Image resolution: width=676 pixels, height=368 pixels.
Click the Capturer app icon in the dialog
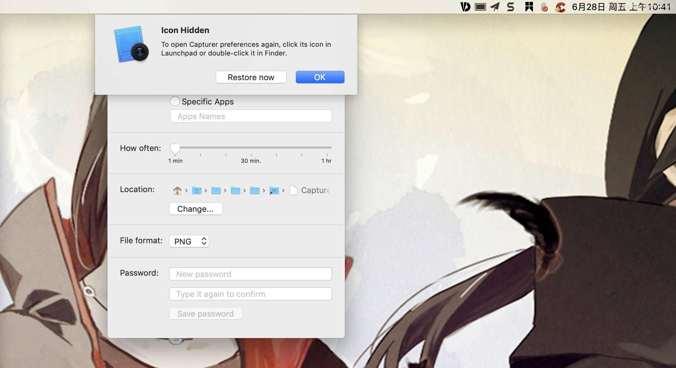coord(131,44)
